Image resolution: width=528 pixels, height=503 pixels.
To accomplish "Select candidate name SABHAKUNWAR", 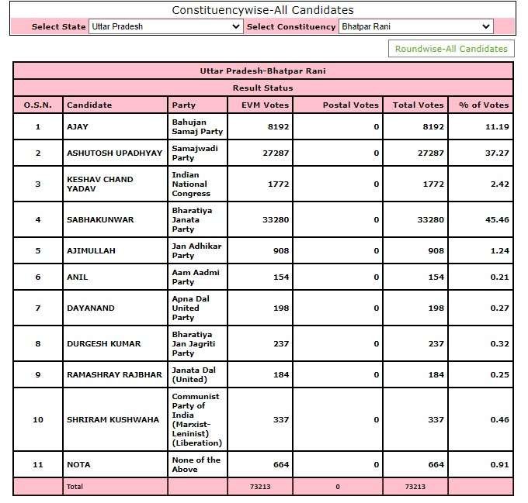I will click(100, 220).
